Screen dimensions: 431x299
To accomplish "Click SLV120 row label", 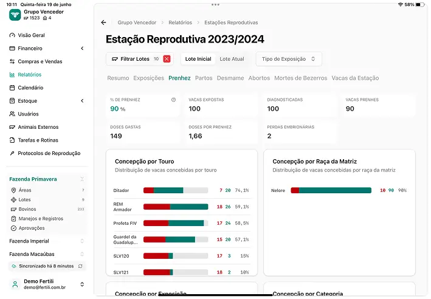I will 121,256.
